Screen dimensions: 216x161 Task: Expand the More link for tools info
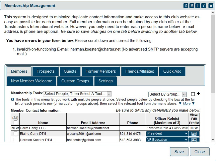[187, 103]
